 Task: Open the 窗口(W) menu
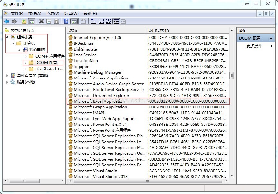click(x=71, y=14)
